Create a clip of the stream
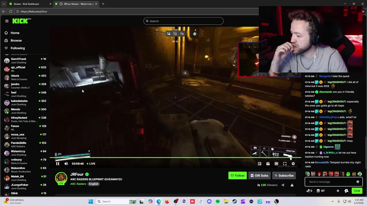This screenshot has width=367, height=206. (x=268, y=164)
